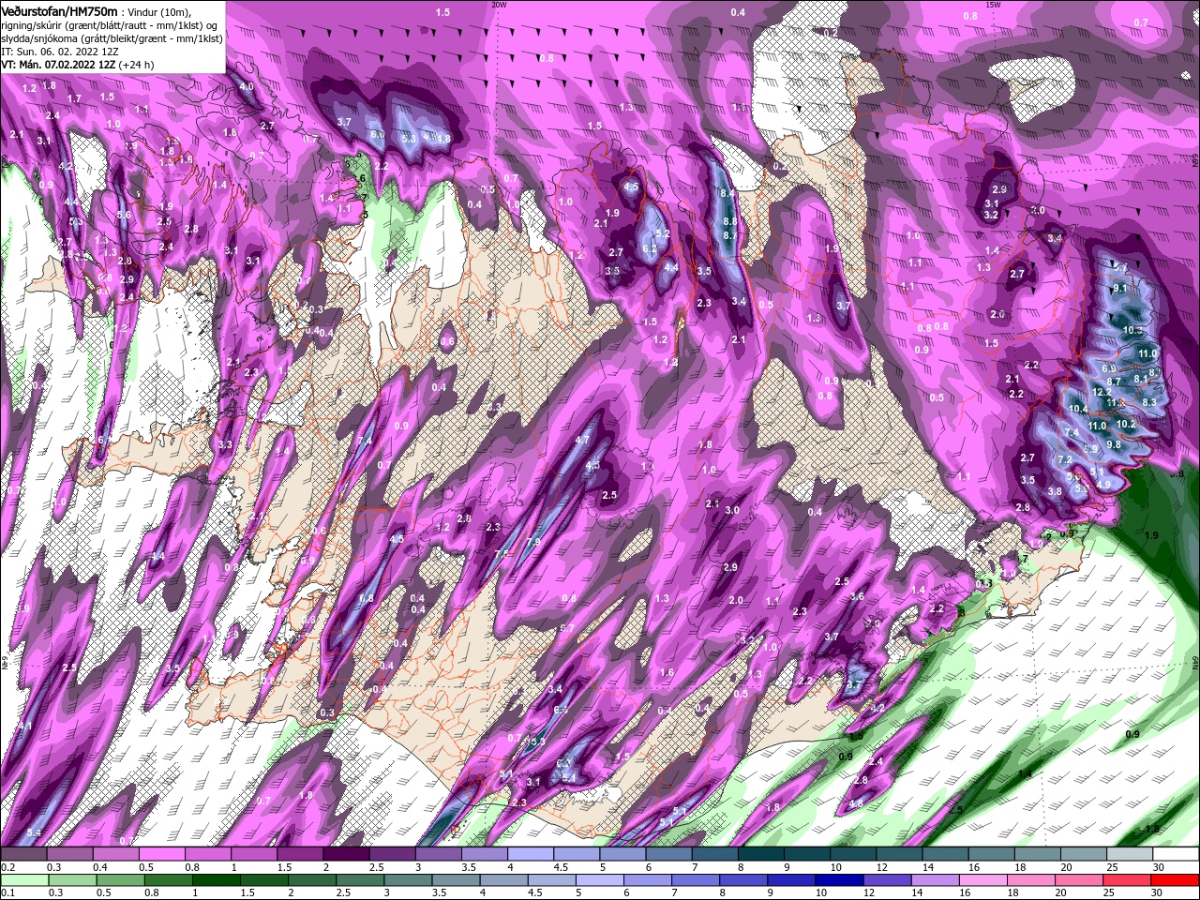Click the white 30 swatch in snow legend
This screenshot has height=900, width=1200.
click(1175, 854)
